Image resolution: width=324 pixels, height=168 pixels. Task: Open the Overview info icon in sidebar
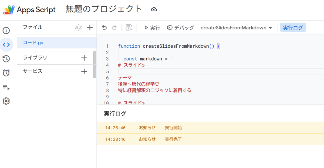(x=6, y=31)
